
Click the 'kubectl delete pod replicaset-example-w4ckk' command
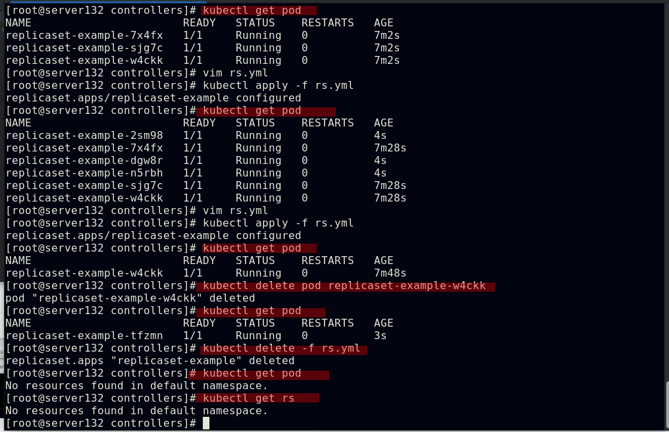tap(344, 286)
